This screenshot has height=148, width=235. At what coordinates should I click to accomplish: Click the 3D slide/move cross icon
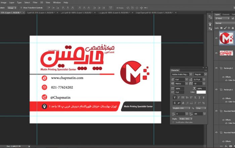click(141, 8)
